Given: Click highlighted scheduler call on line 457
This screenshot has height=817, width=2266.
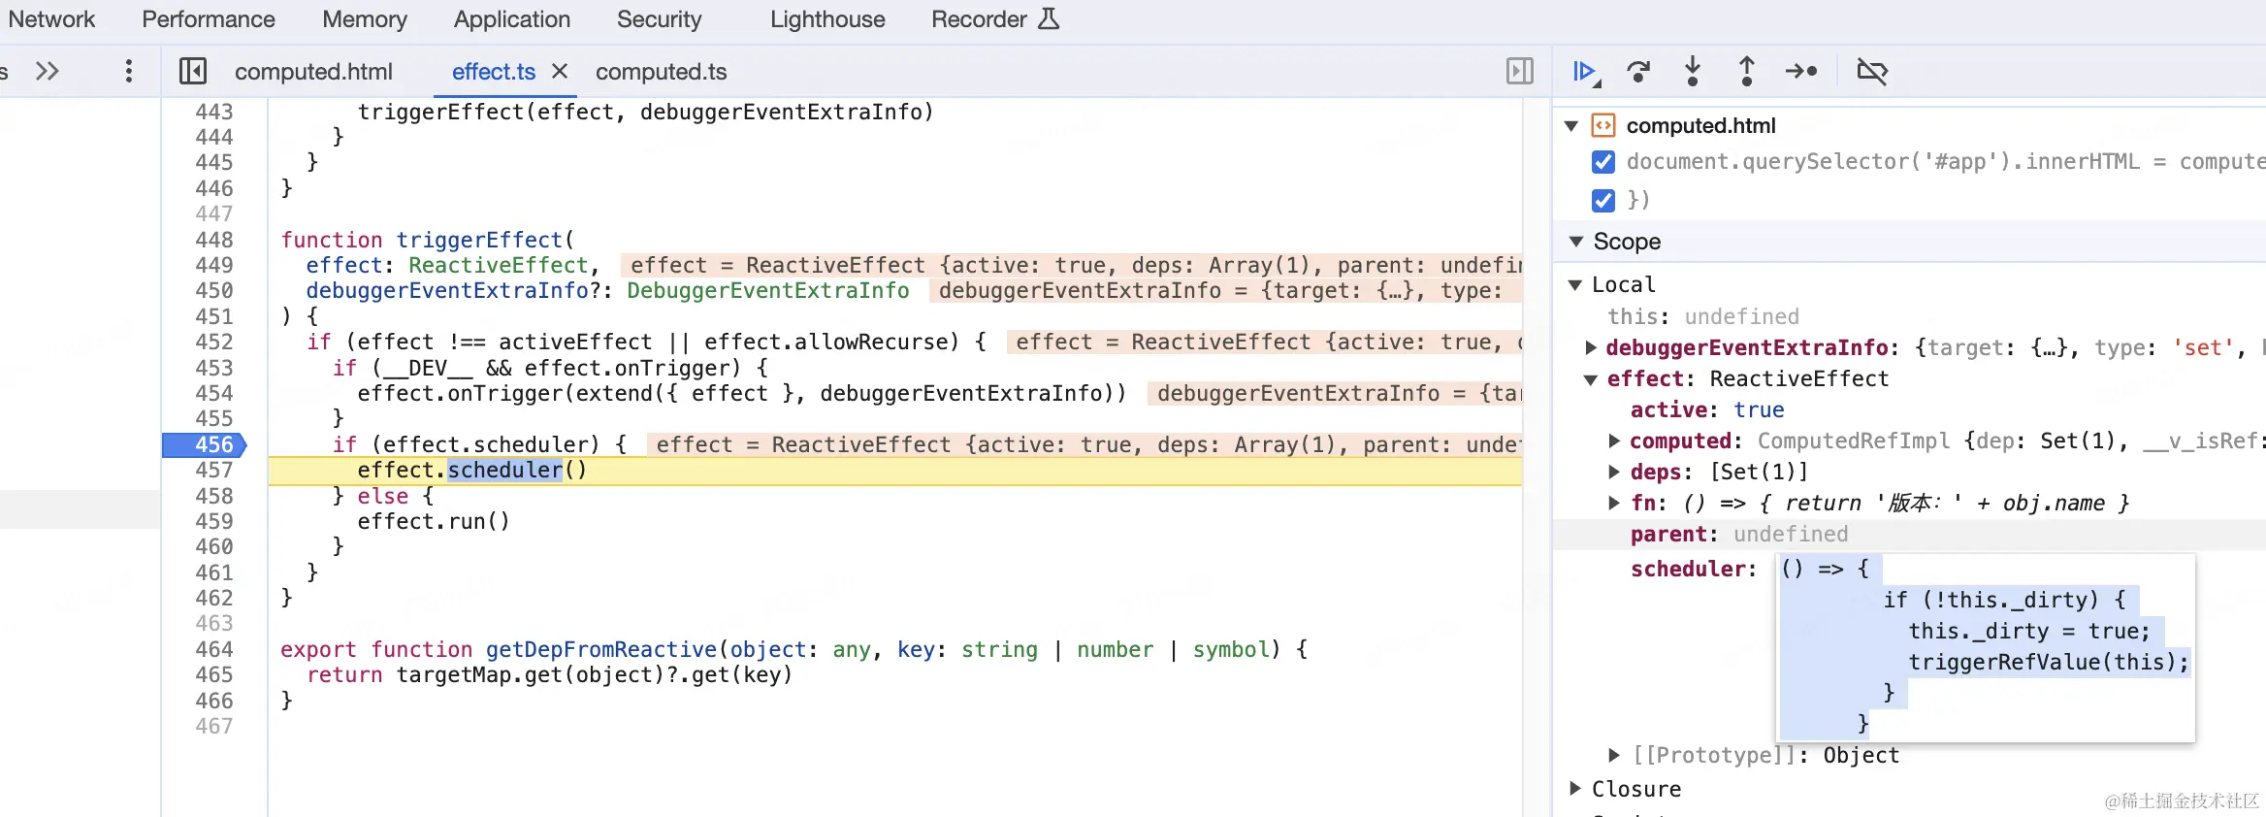Looking at the screenshot, I should 505,471.
